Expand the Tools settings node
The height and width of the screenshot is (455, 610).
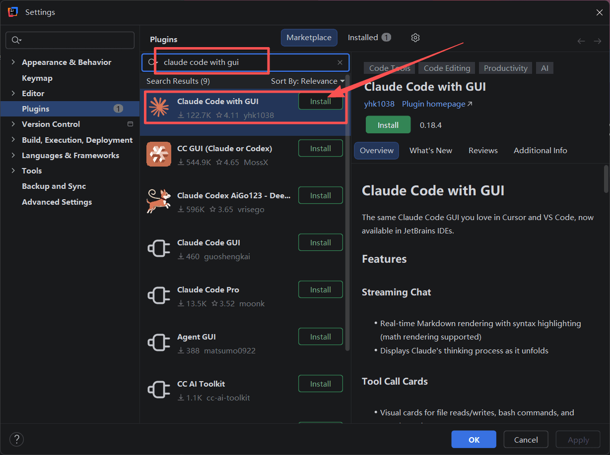pyautogui.click(x=13, y=171)
